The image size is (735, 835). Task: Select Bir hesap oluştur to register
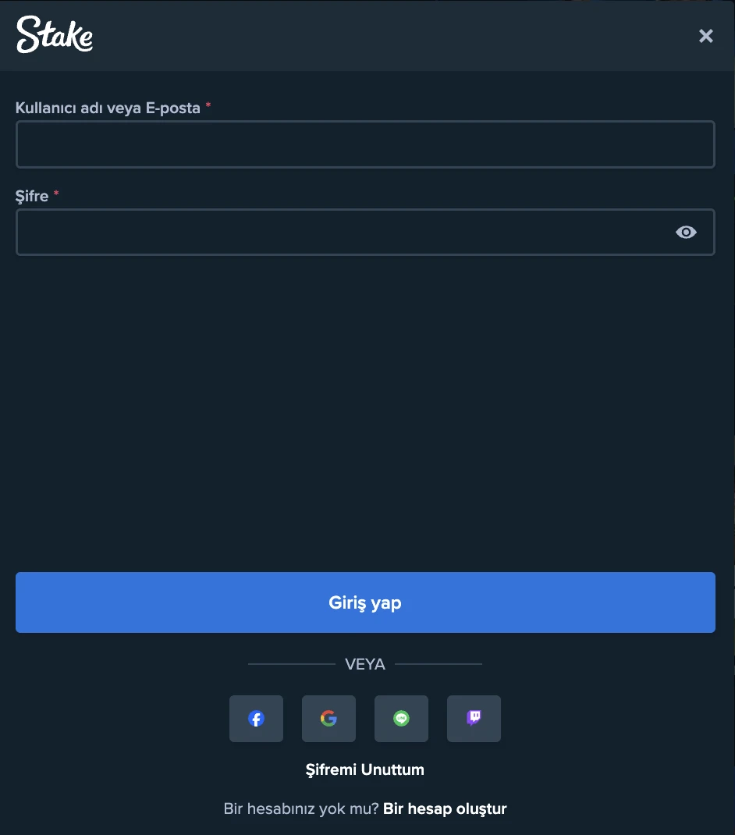point(445,808)
